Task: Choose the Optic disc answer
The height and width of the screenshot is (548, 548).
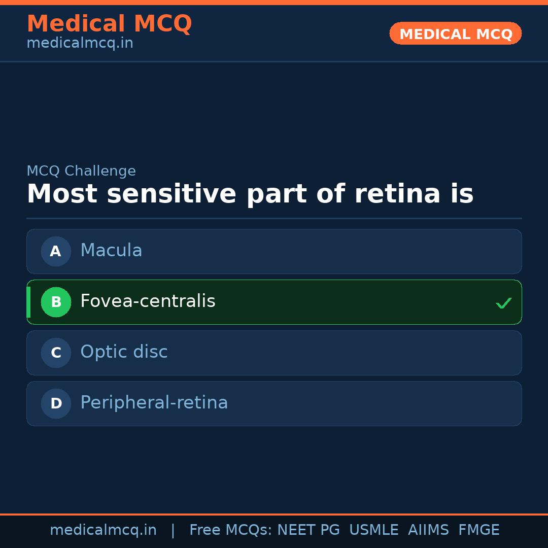Action: (274, 353)
